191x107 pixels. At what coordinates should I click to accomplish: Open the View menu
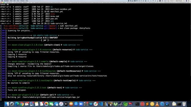pos(18,1)
